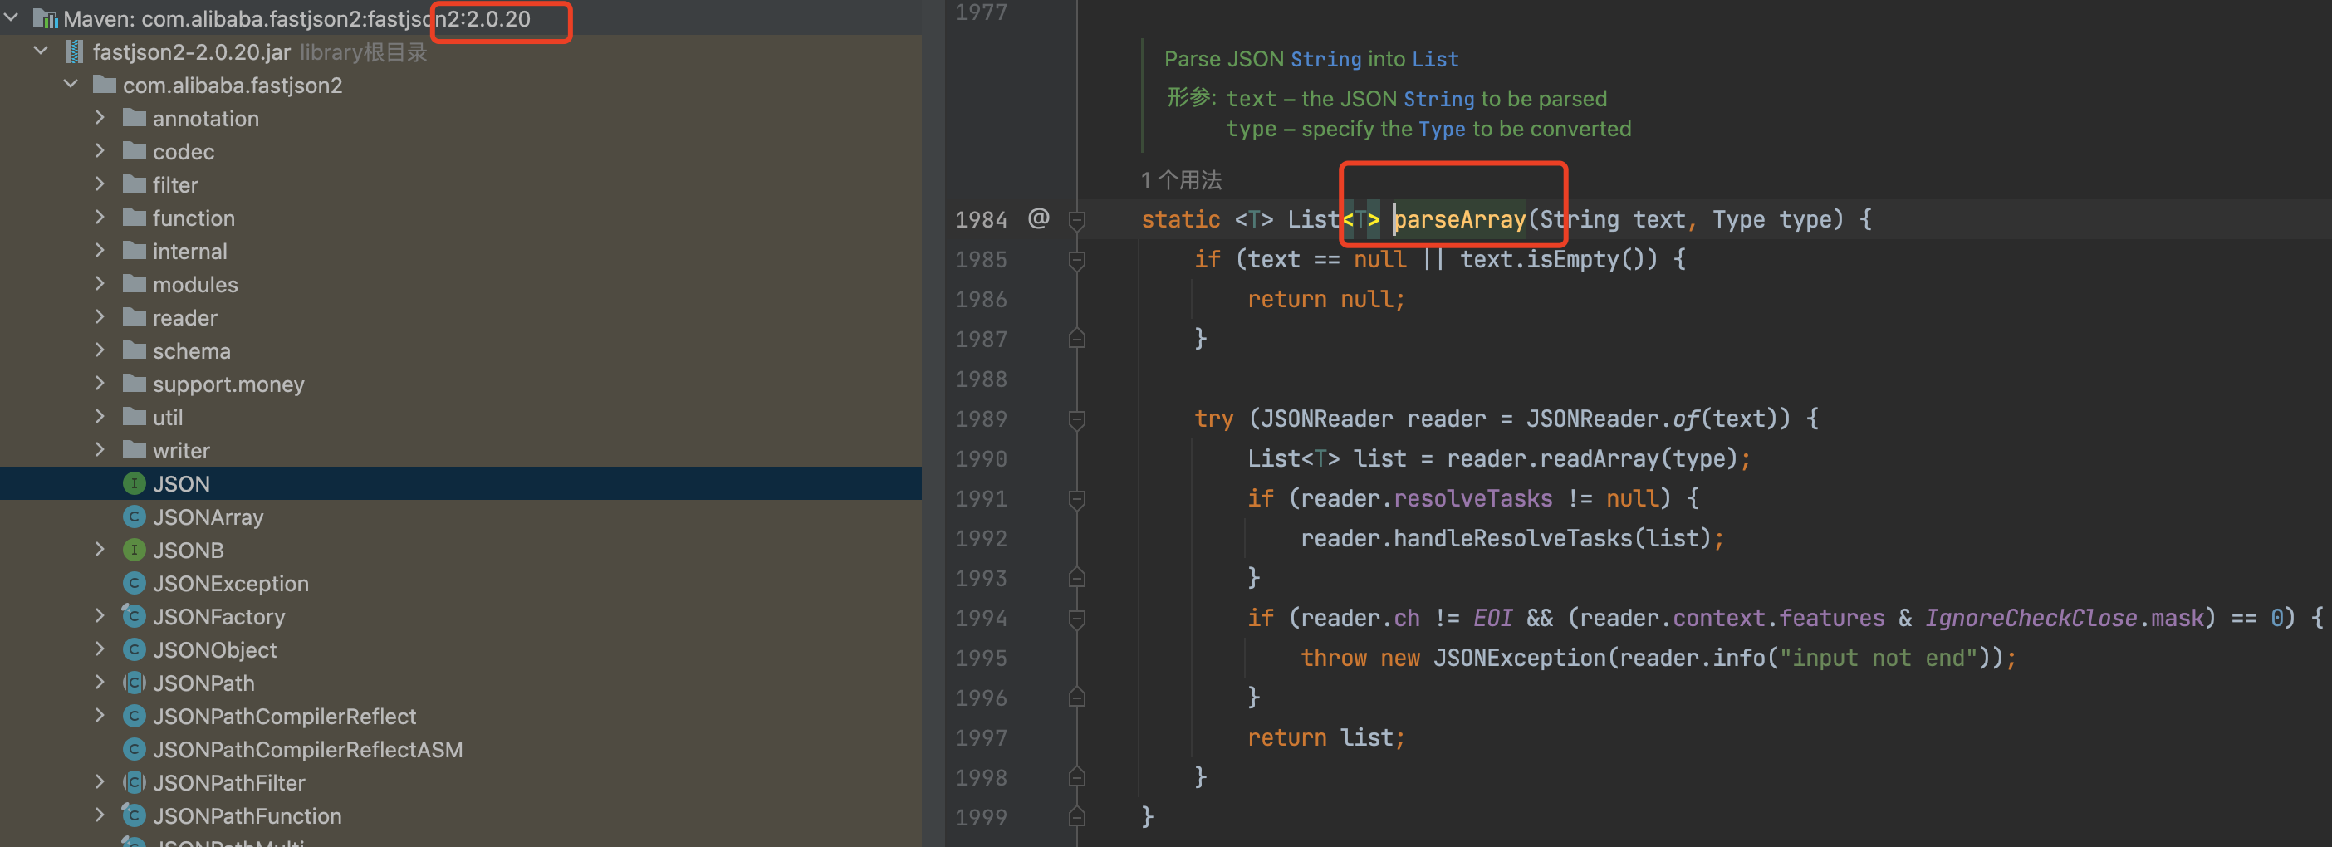Collapse the parseArray method fold on line 1984
The image size is (2332, 847).
[x=1077, y=220]
